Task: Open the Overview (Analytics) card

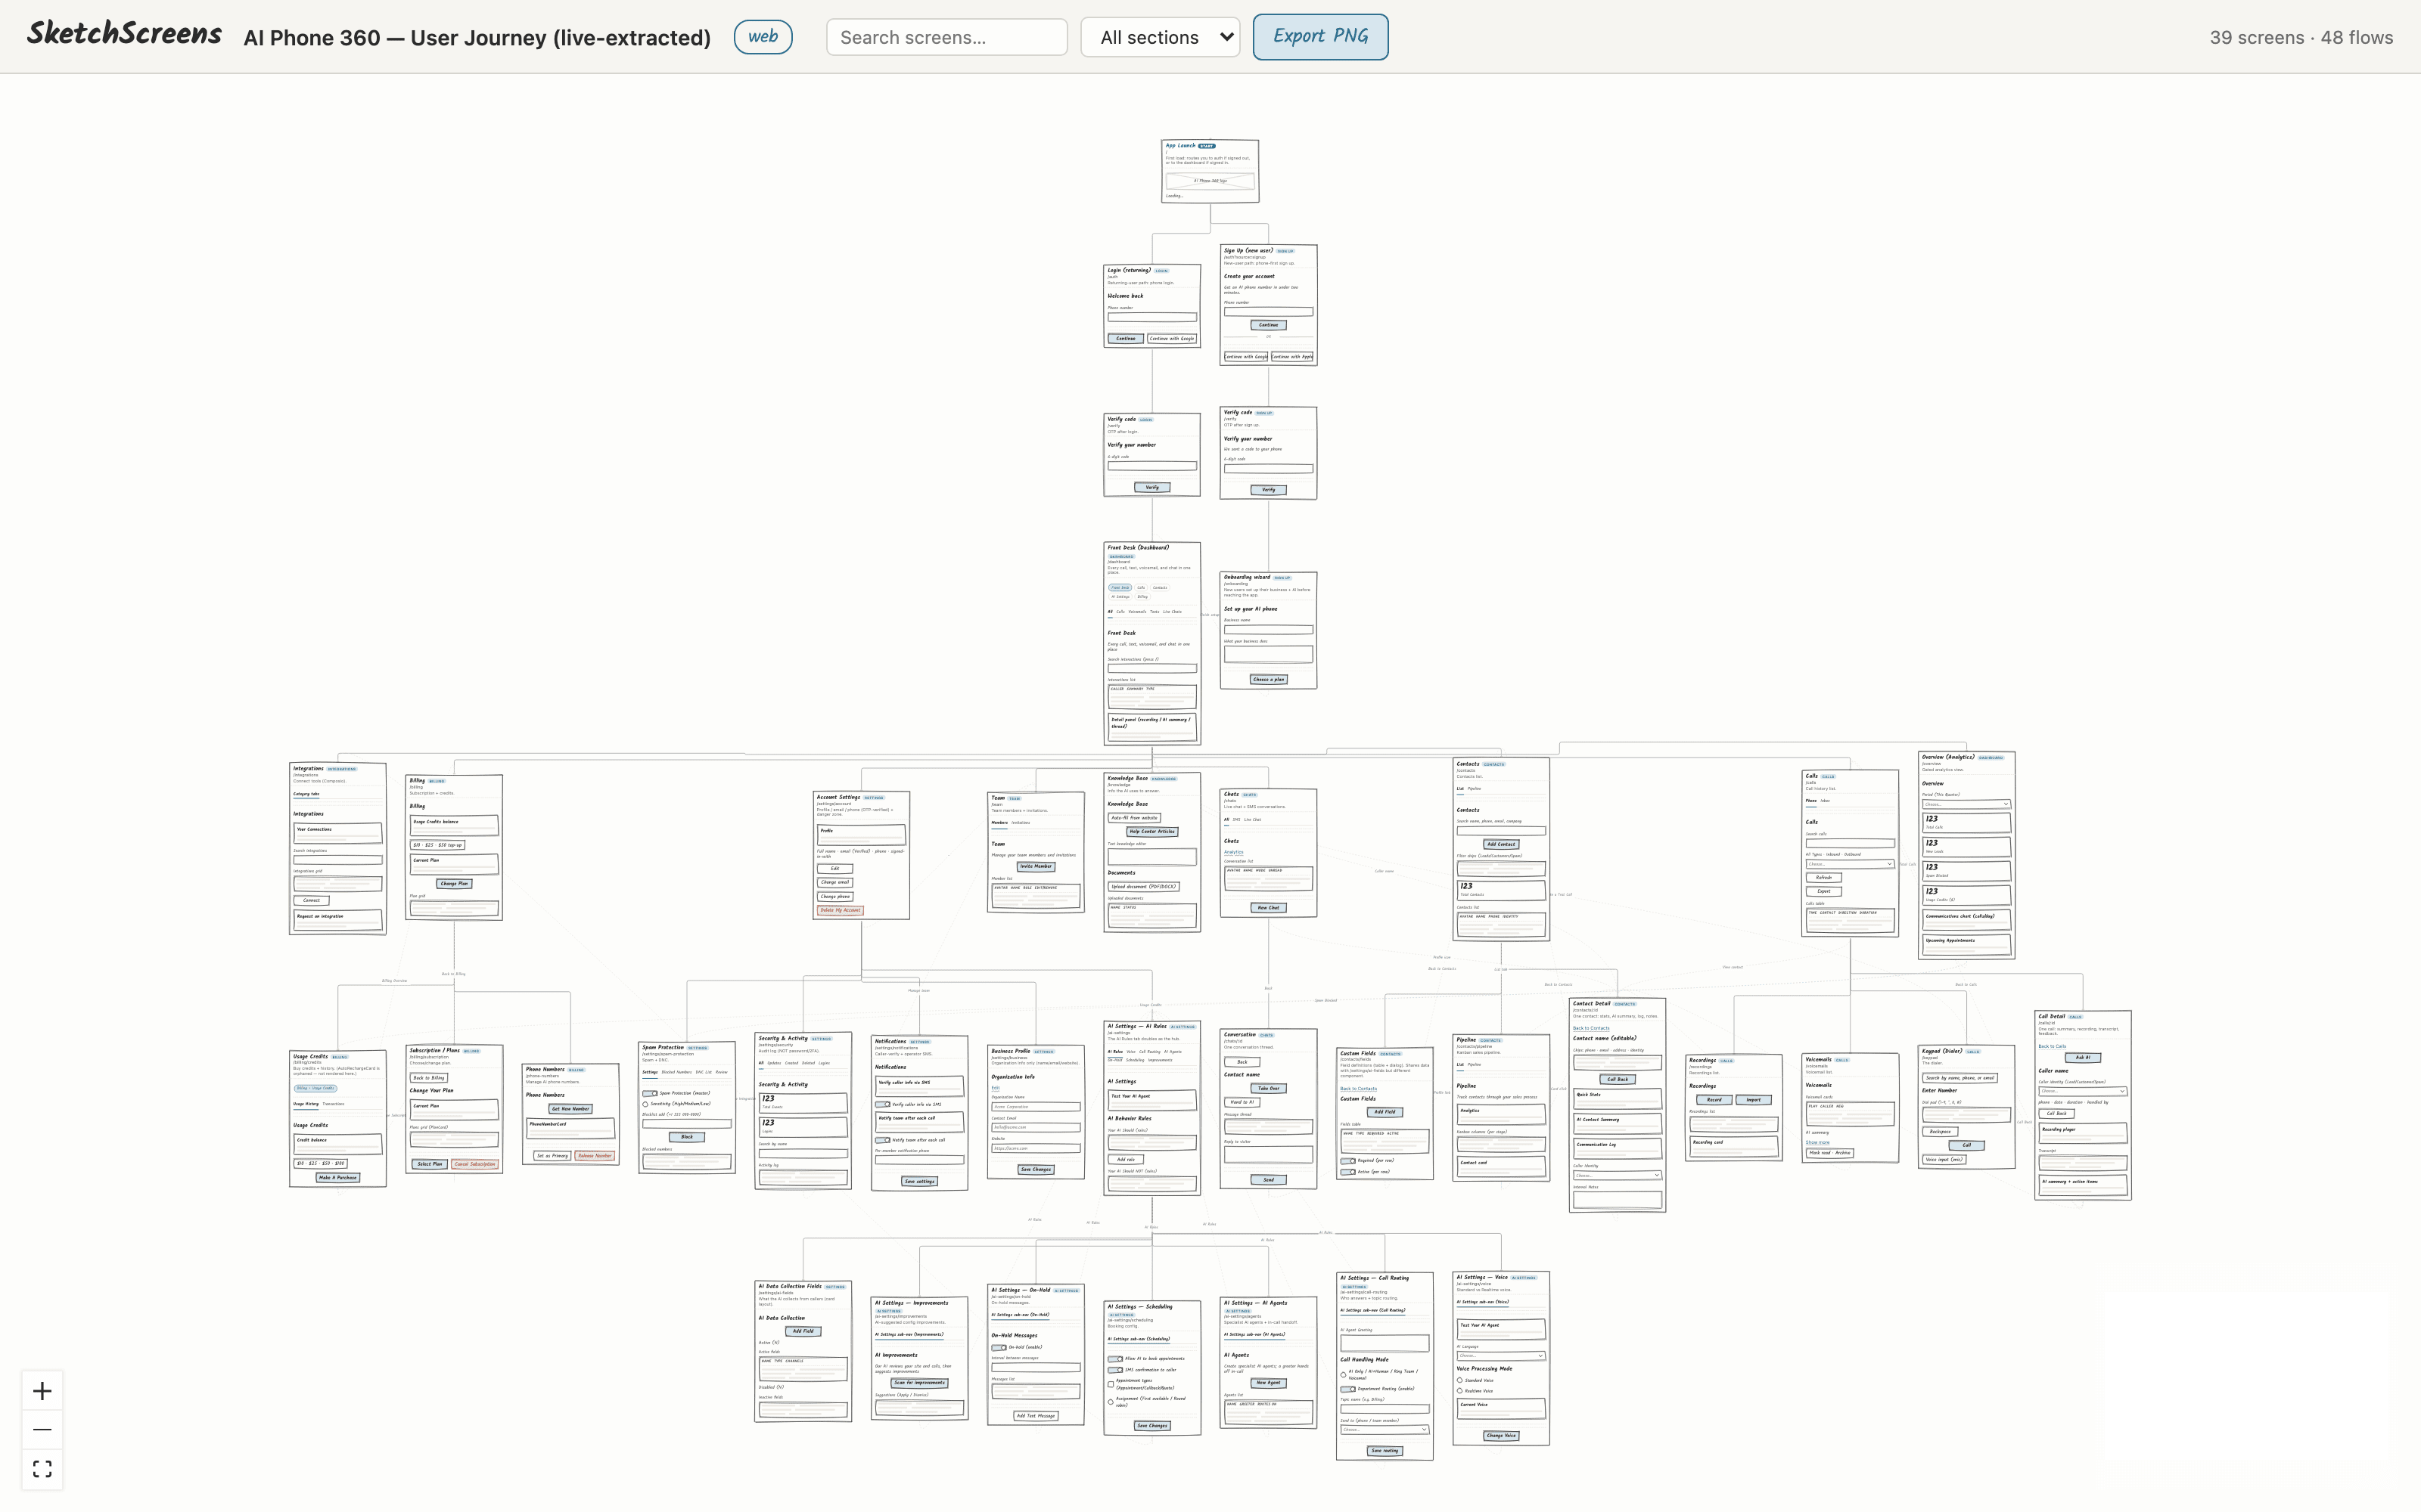Action: click(x=1967, y=856)
